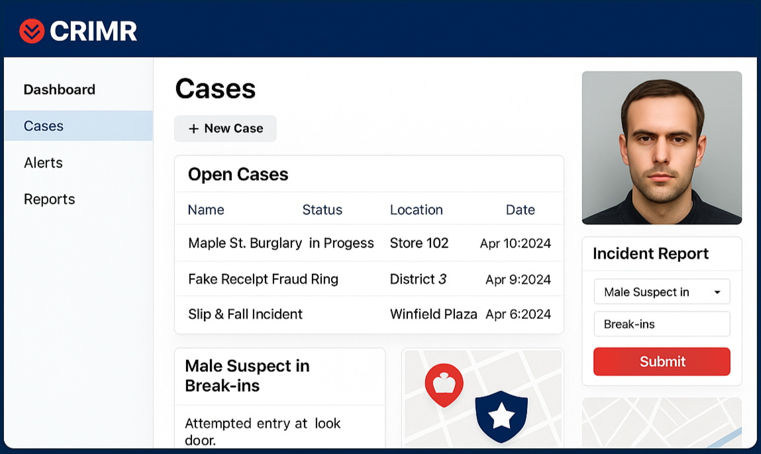The height and width of the screenshot is (454, 761).
Task: Select Cases in the sidebar
Action: pos(79,126)
